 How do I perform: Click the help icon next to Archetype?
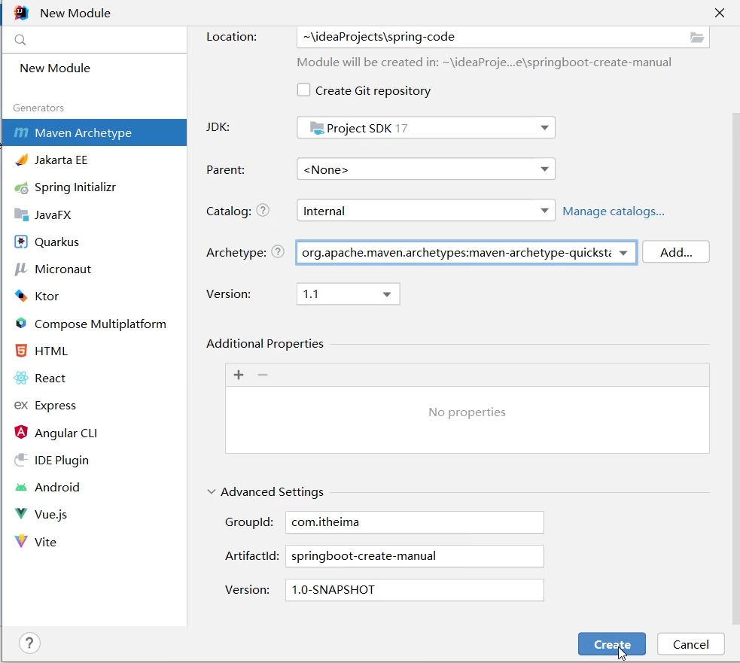278,251
